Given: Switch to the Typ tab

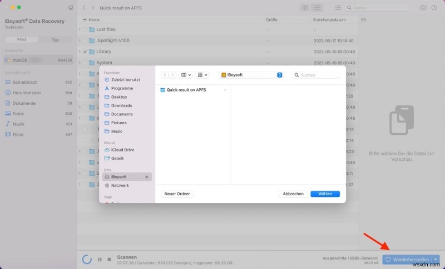Looking at the screenshot, I should pos(55,39).
